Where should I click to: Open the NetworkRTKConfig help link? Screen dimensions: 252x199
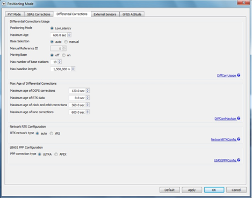click(x=224, y=139)
